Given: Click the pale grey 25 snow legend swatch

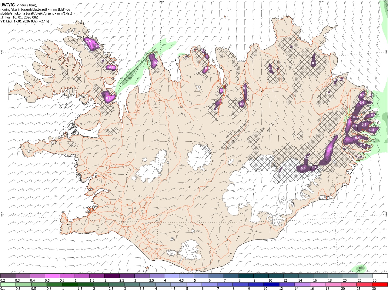Looking at the screenshot, I should pyautogui.click(x=365, y=276).
